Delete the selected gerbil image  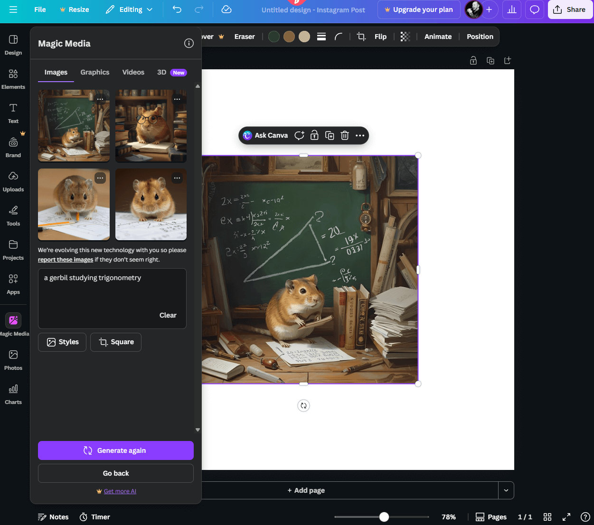(344, 135)
